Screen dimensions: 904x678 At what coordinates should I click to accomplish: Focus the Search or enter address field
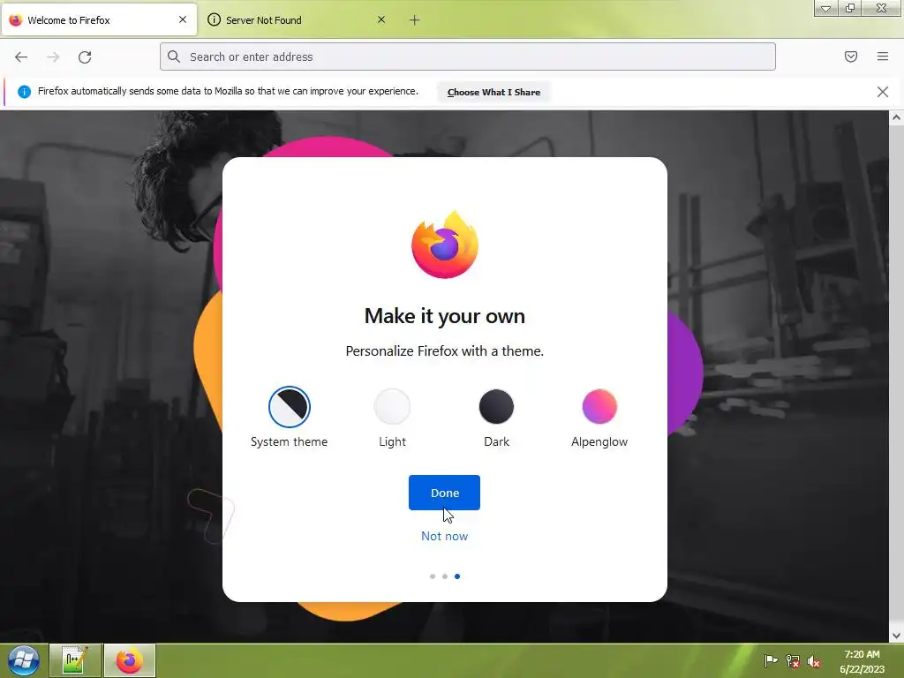[468, 56]
